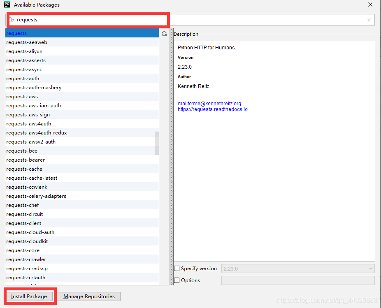Select requests-bearer in the list
This screenshot has width=381, height=308.
[82, 160]
